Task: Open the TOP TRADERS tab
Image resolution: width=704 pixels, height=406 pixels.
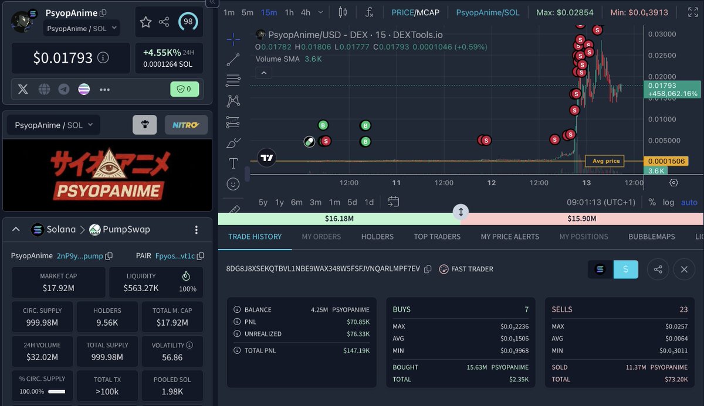Action: pyautogui.click(x=437, y=237)
